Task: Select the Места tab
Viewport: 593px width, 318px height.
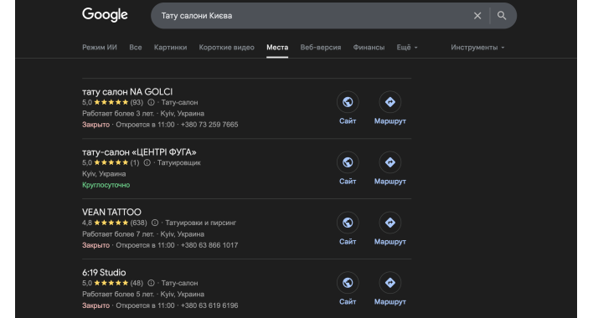Action: click(277, 47)
